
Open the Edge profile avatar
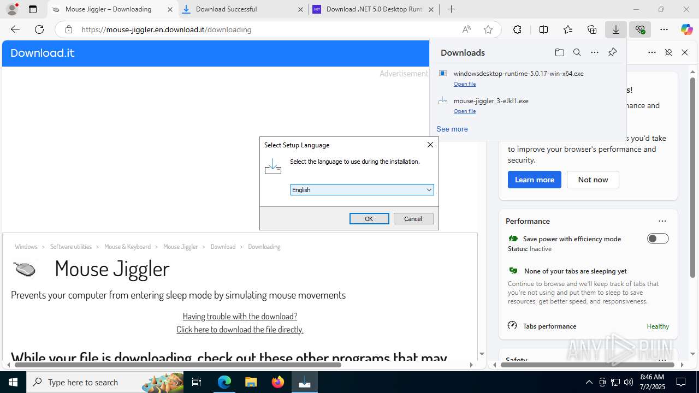click(12, 9)
